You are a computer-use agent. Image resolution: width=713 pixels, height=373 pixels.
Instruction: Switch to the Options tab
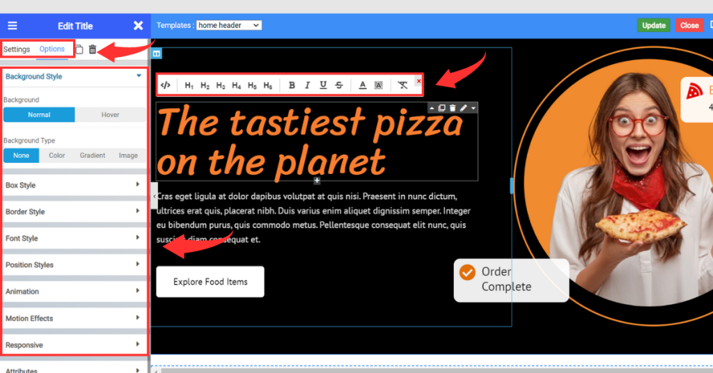(x=52, y=49)
